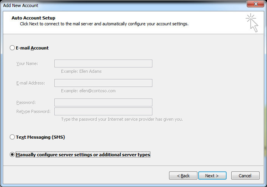Screen dimensions: 267x187
Task: Click the E-mail Account option label
Action: click(32, 48)
